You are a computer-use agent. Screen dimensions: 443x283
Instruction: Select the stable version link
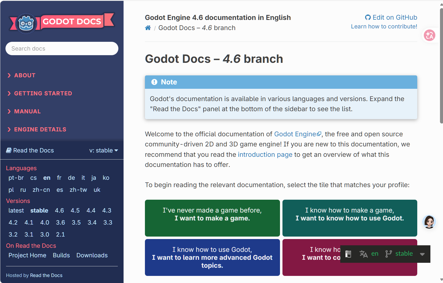[x=39, y=211]
